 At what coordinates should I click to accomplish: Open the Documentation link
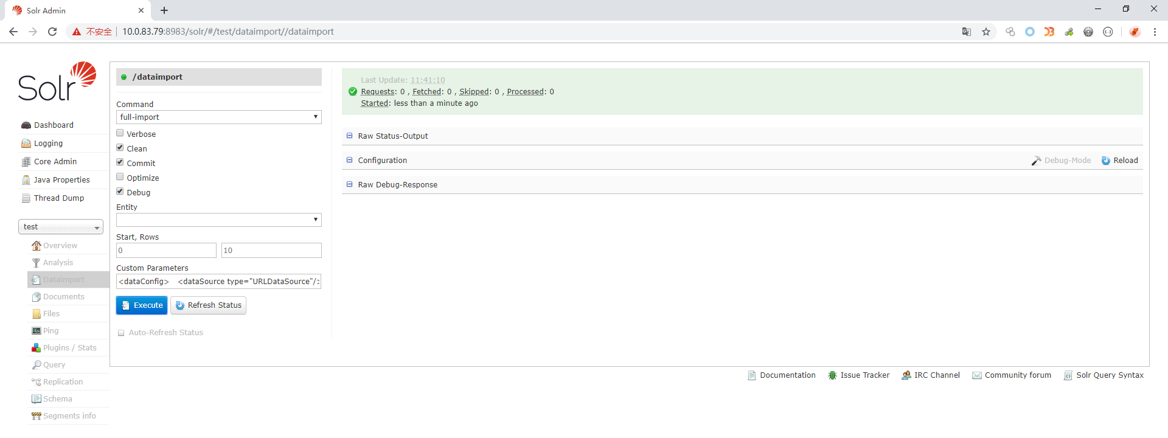click(x=782, y=375)
